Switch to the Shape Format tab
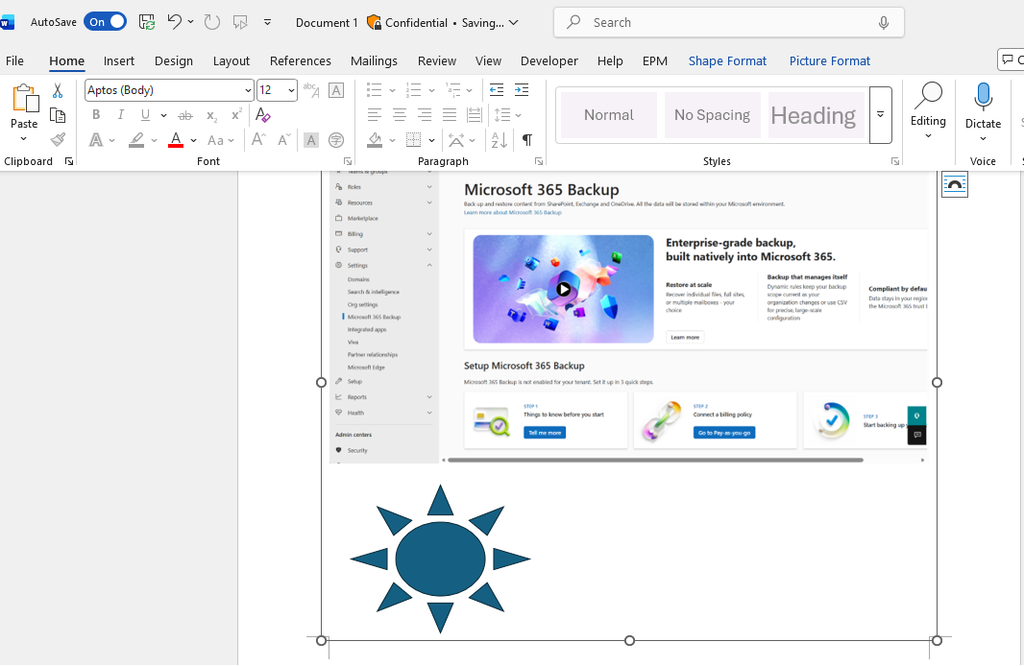Image resolution: width=1024 pixels, height=666 pixels. pyautogui.click(x=727, y=60)
